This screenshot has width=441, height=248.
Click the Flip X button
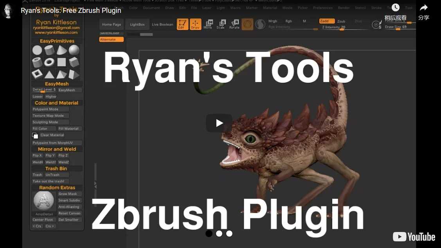pyautogui.click(x=38, y=155)
